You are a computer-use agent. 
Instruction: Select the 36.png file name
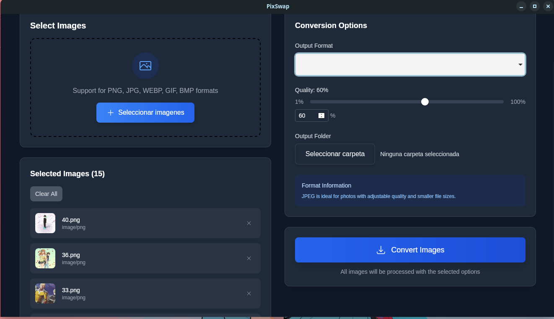(71, 255)
